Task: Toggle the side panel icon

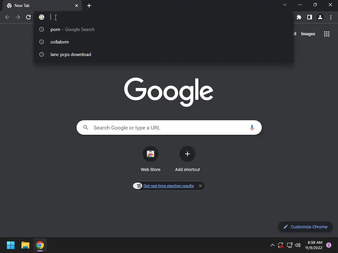Action: click(310, 17)
